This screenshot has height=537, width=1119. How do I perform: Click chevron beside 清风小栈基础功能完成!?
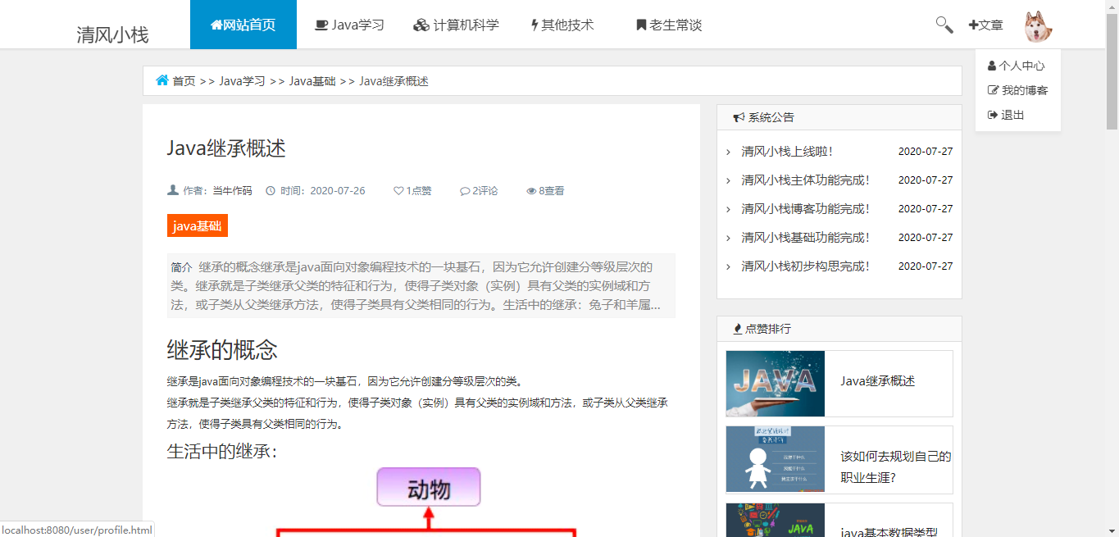[x=728, y=238]
